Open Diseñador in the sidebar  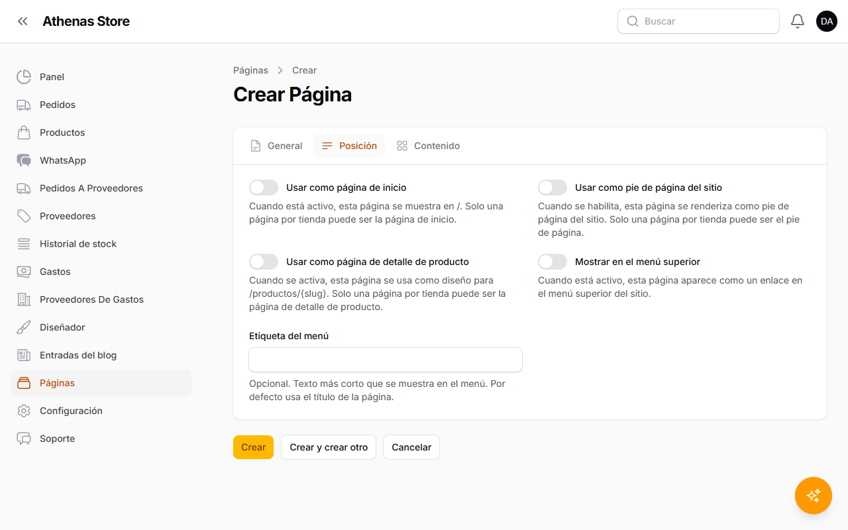coord(101,327)
